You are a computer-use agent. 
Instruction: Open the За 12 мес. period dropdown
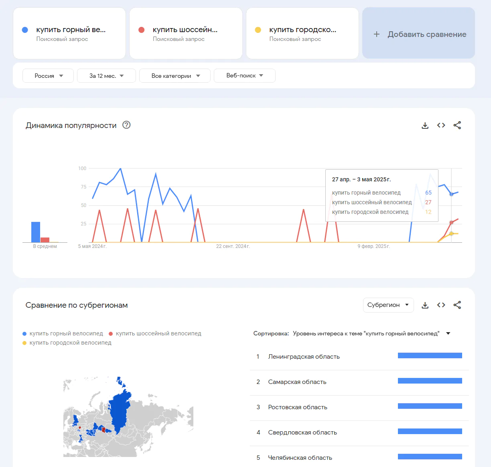point(106,75)
